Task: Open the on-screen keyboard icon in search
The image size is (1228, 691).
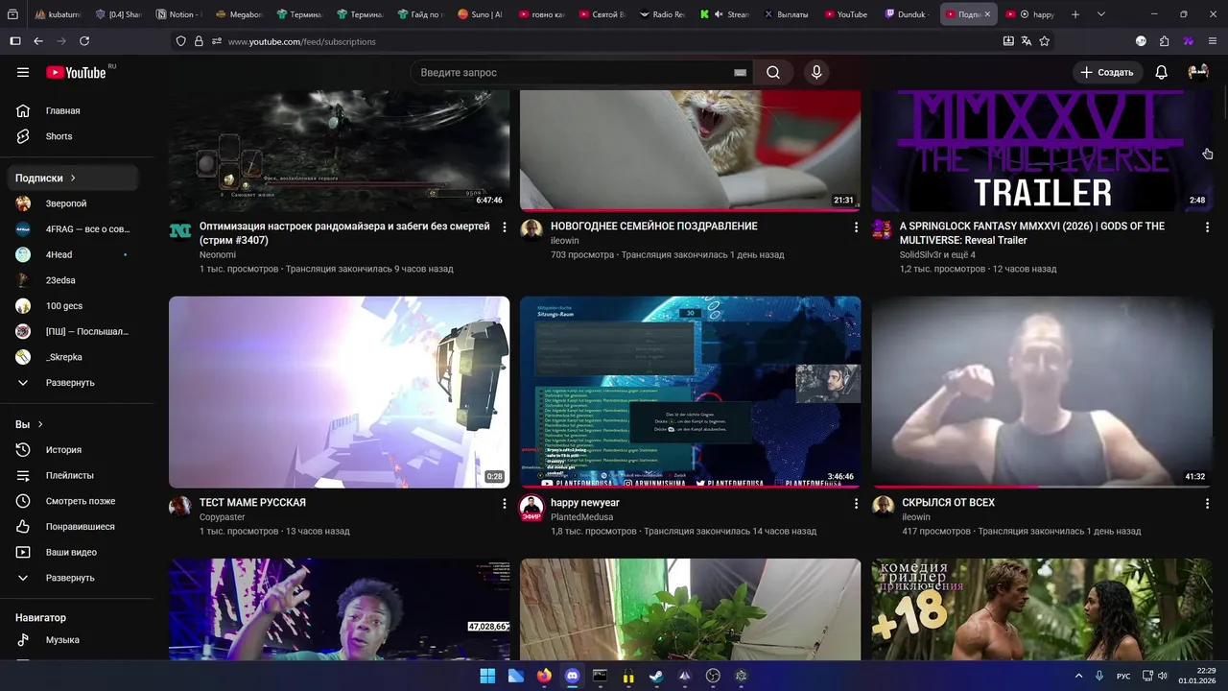Action: (x=740, y=72)
